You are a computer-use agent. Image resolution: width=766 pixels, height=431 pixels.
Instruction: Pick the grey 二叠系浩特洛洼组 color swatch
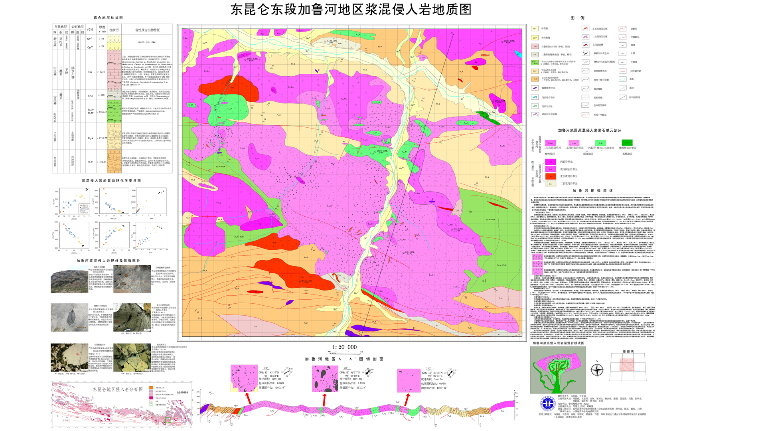535,54
